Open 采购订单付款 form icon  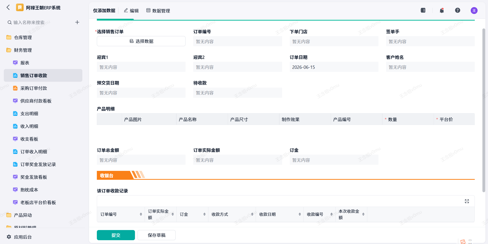pos(15,88)
